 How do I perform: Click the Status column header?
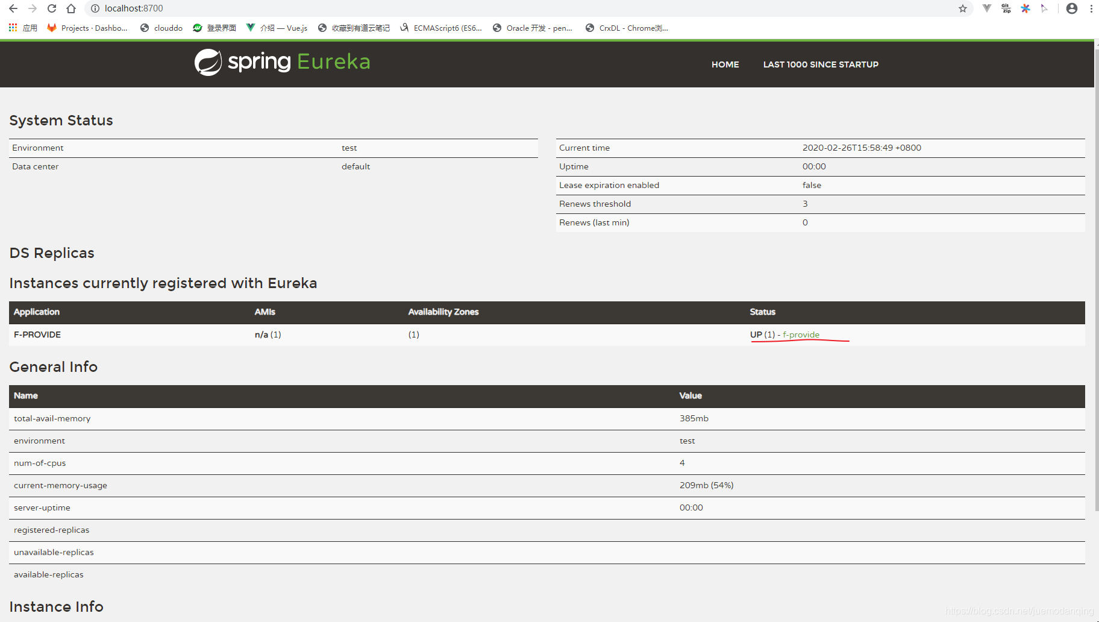tap(762, 312)
